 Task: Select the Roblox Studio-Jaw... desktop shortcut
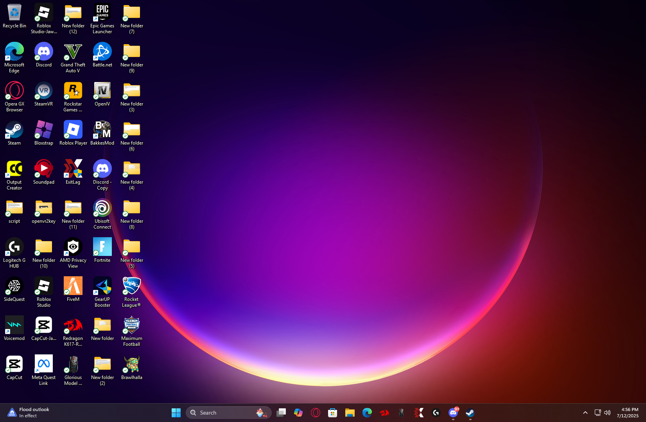[x=44, y=19]
